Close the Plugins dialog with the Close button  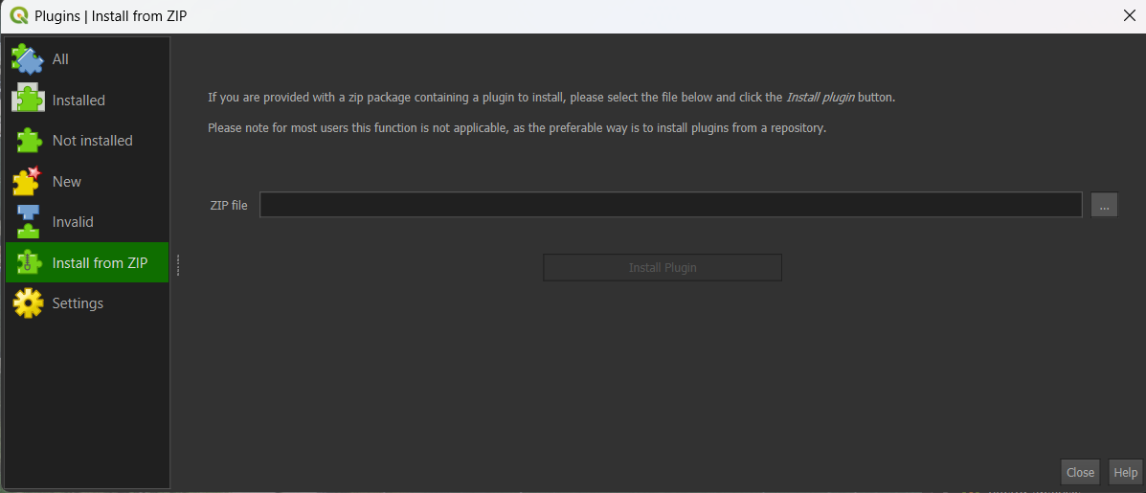(1080, 472)
